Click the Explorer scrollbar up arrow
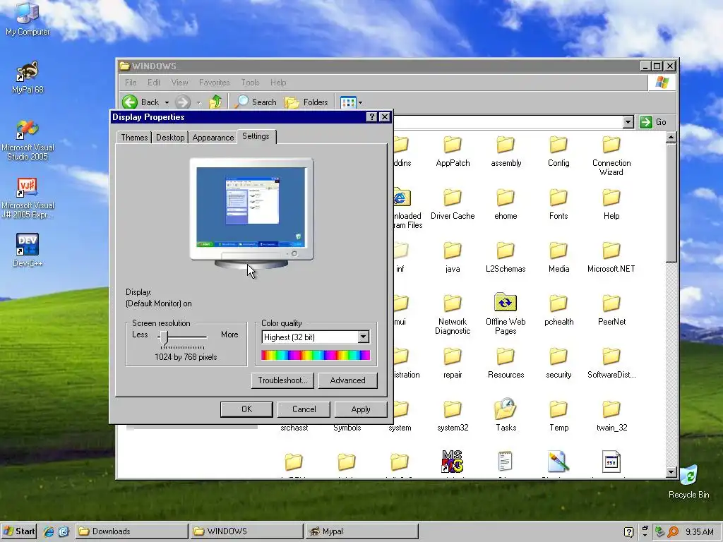This screenshot has height=542, width=723. [x=671, y=137]
